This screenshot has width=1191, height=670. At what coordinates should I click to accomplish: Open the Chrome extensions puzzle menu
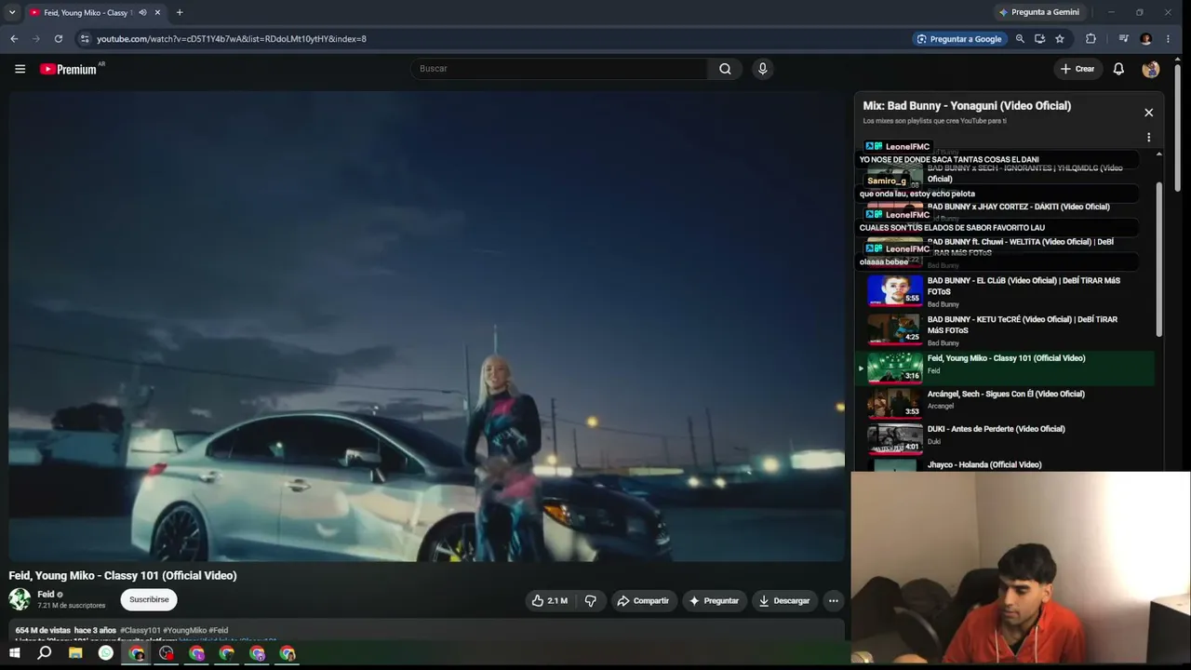point(1091,39)
